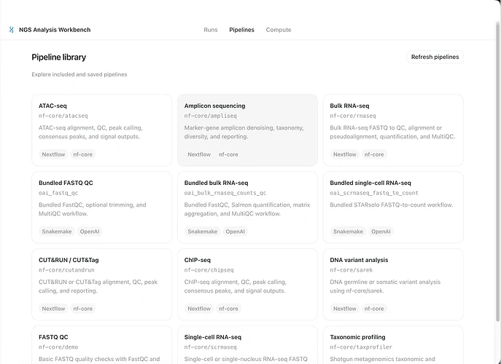Image resolution: width=501 pixels, height=364 pixels.
Task: Click the nf-core/ampliseq identifier text
Action: pos(210,116)
